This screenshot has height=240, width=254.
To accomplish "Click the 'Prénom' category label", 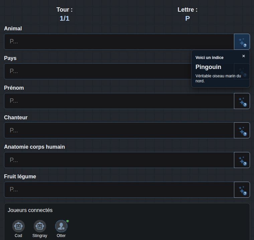I will pos(14,88).
